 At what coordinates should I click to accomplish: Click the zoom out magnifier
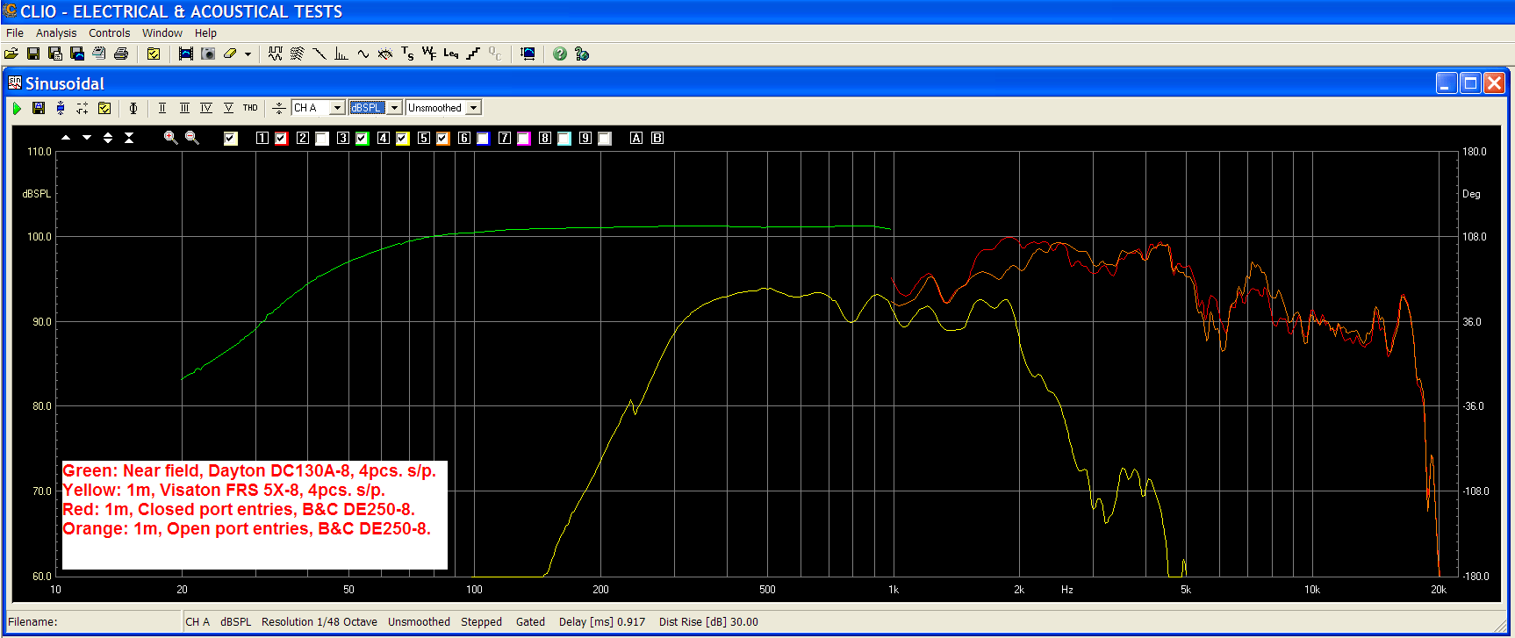pos(192,138)
